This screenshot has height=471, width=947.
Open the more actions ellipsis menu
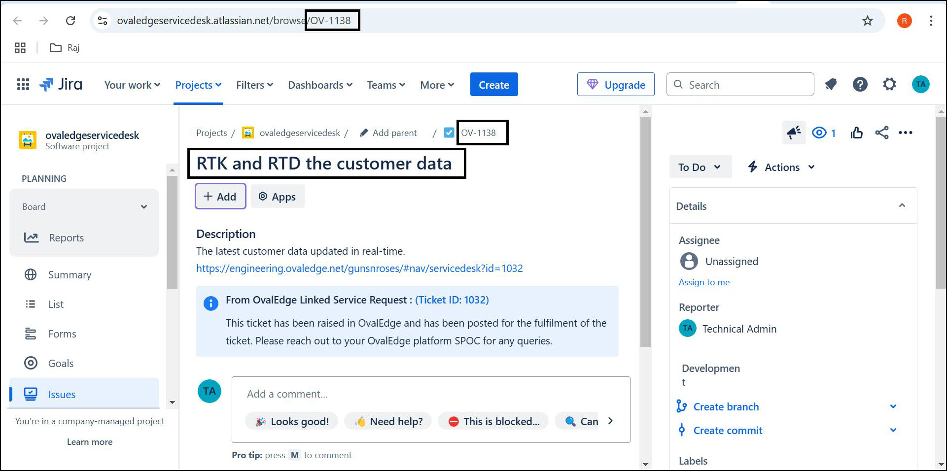906,133
